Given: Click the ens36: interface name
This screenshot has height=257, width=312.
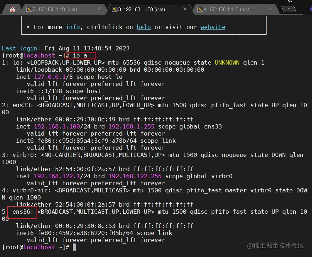Looking at the screenshot, I should [x=23, y=212].
